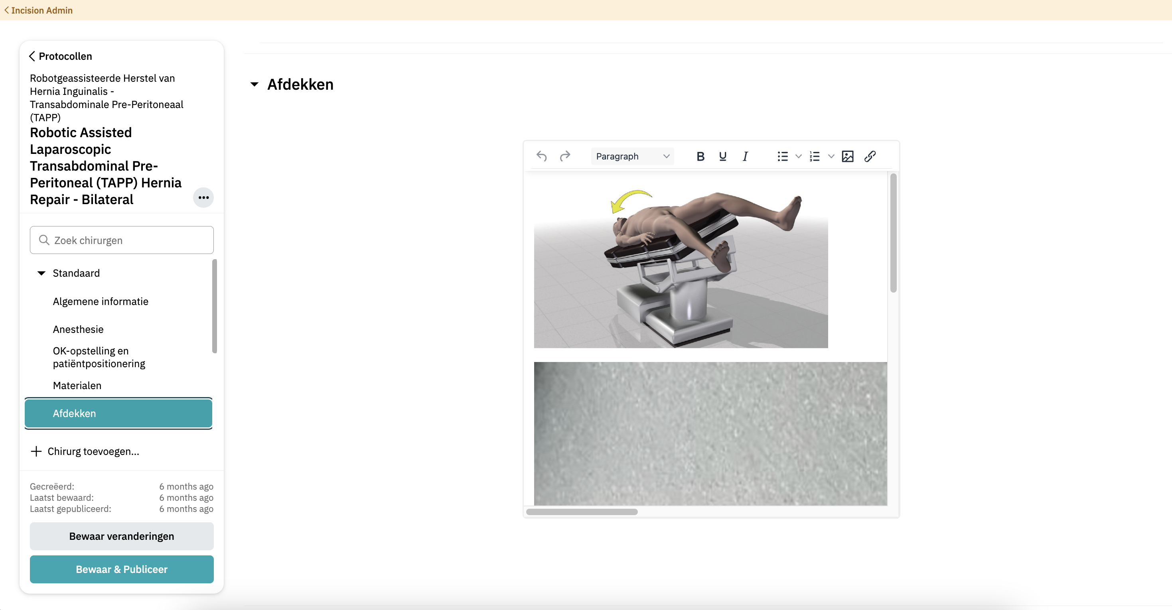Open numbered list style options arrow
This screenshot has width=1172, height=610.
[831, 156]
